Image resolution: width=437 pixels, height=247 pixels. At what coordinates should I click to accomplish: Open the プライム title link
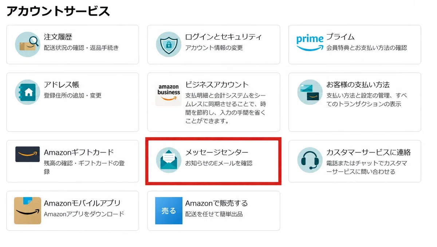coord(340,37)
